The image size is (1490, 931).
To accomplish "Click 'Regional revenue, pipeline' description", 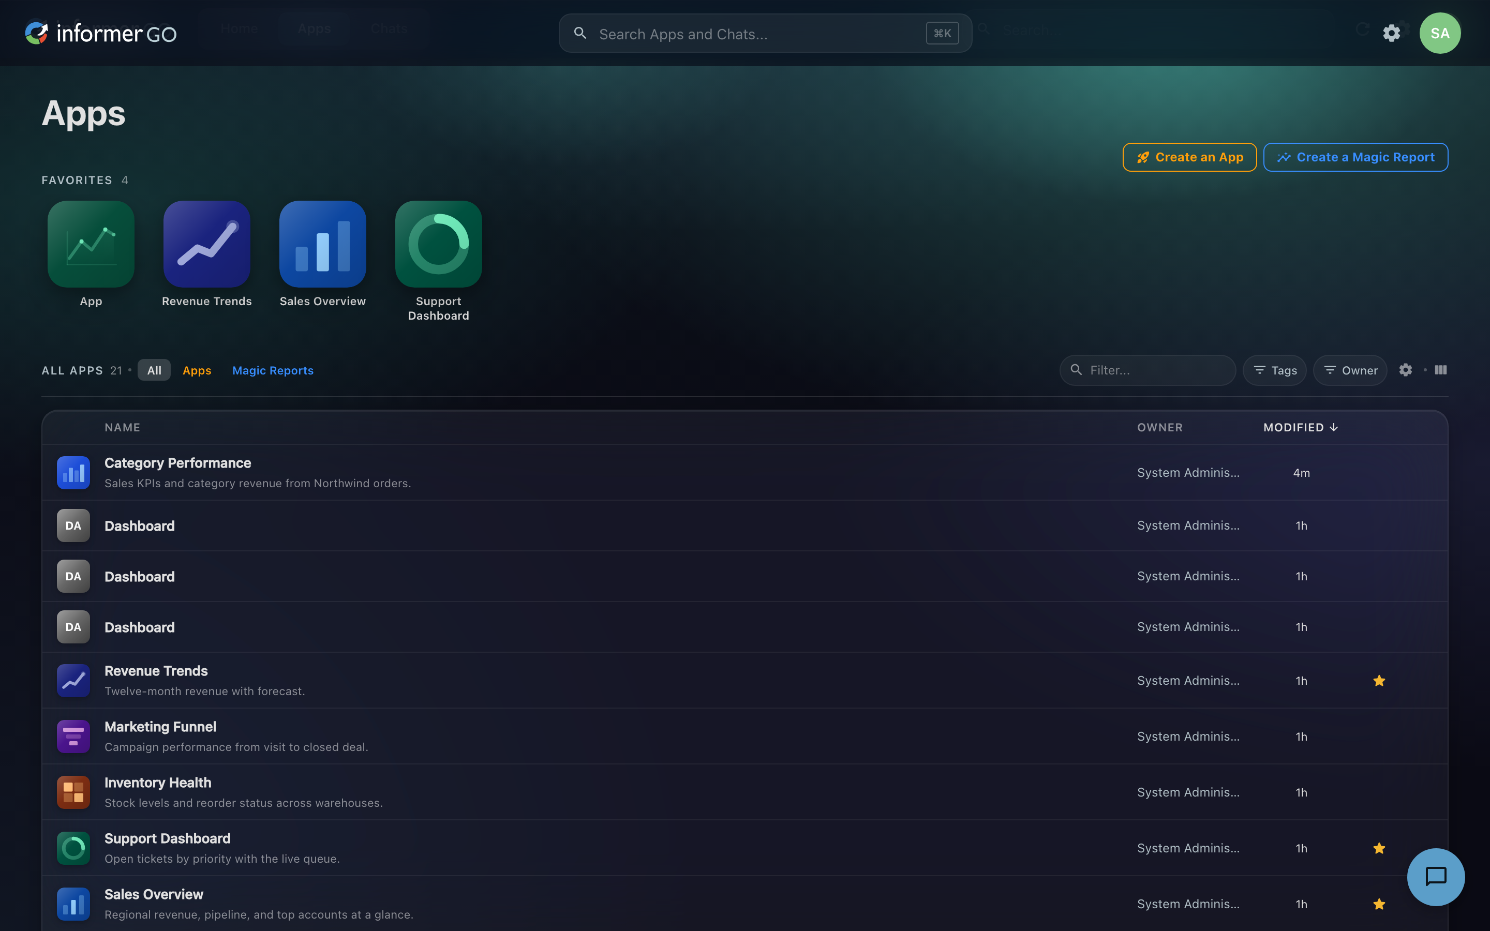I will [259, 915].
